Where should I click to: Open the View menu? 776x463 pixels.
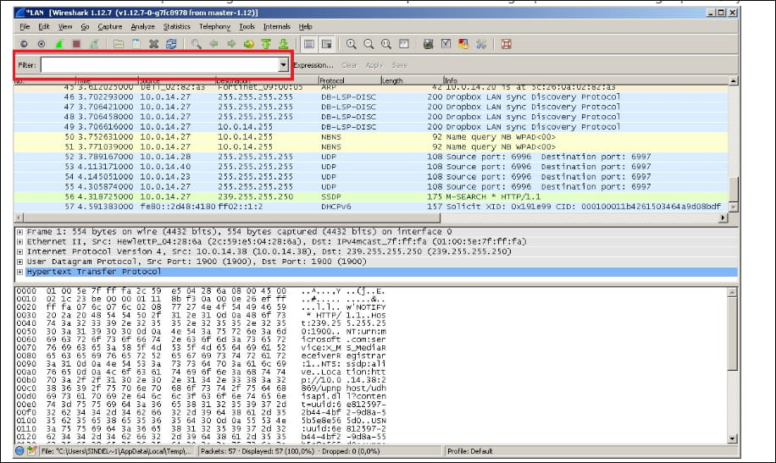point(65,27)
